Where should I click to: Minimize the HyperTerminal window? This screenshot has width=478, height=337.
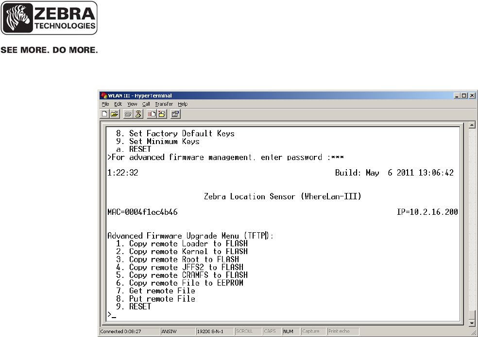(x=457, y=96)
